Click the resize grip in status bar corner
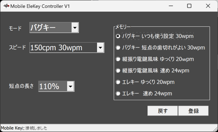218x132 pixels. tap(215, 129)
